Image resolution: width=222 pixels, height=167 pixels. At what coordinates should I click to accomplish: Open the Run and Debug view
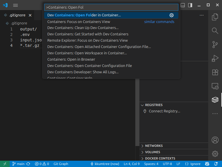pos(215,58)
